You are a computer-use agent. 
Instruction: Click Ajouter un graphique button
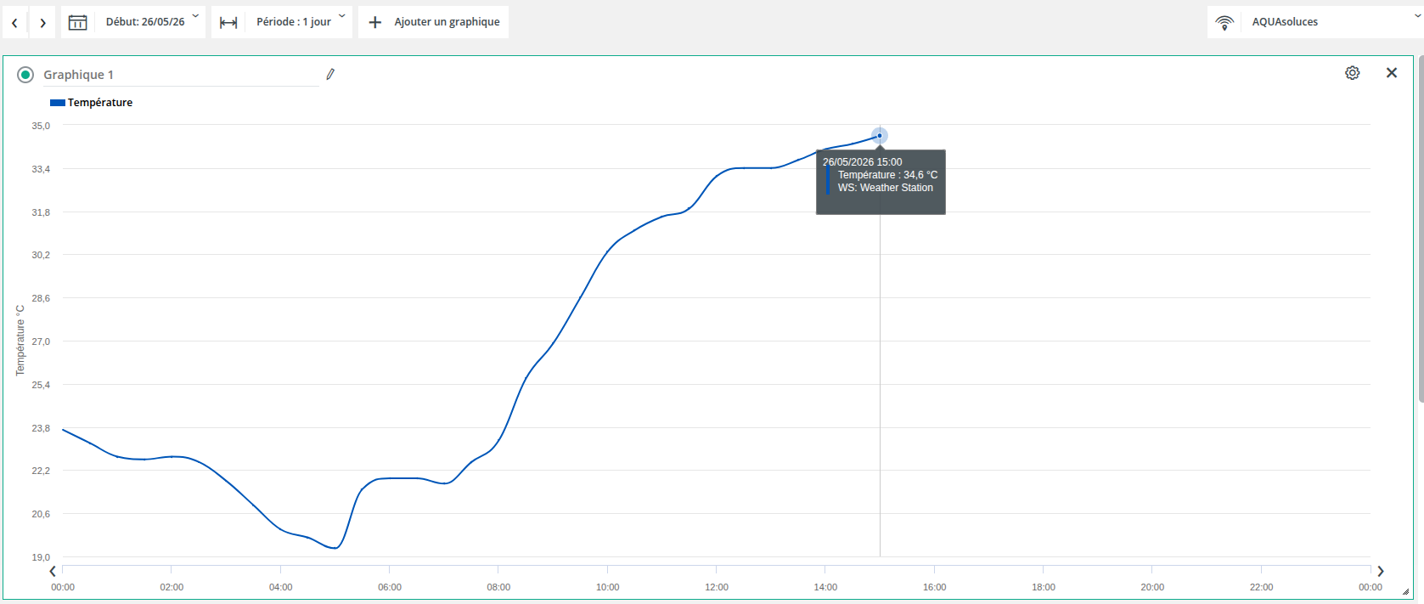pyautogui.click(x=434, y=22)
